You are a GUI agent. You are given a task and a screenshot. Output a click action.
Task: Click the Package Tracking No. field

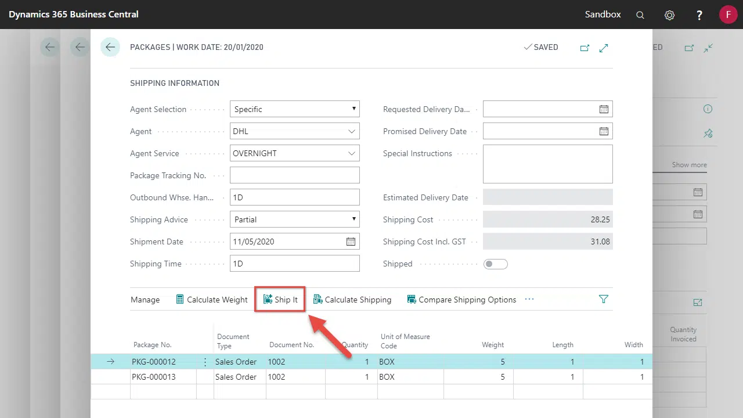point(294,175)
